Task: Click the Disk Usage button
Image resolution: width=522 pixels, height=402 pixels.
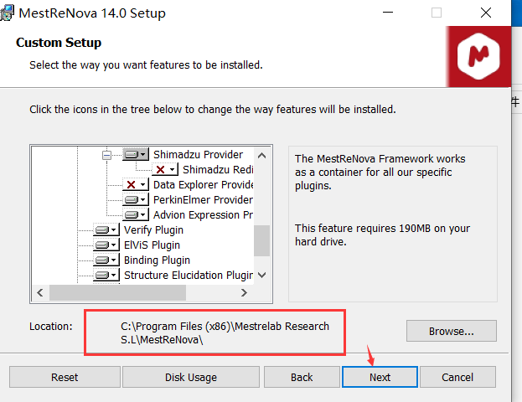Action: [191, 377]
